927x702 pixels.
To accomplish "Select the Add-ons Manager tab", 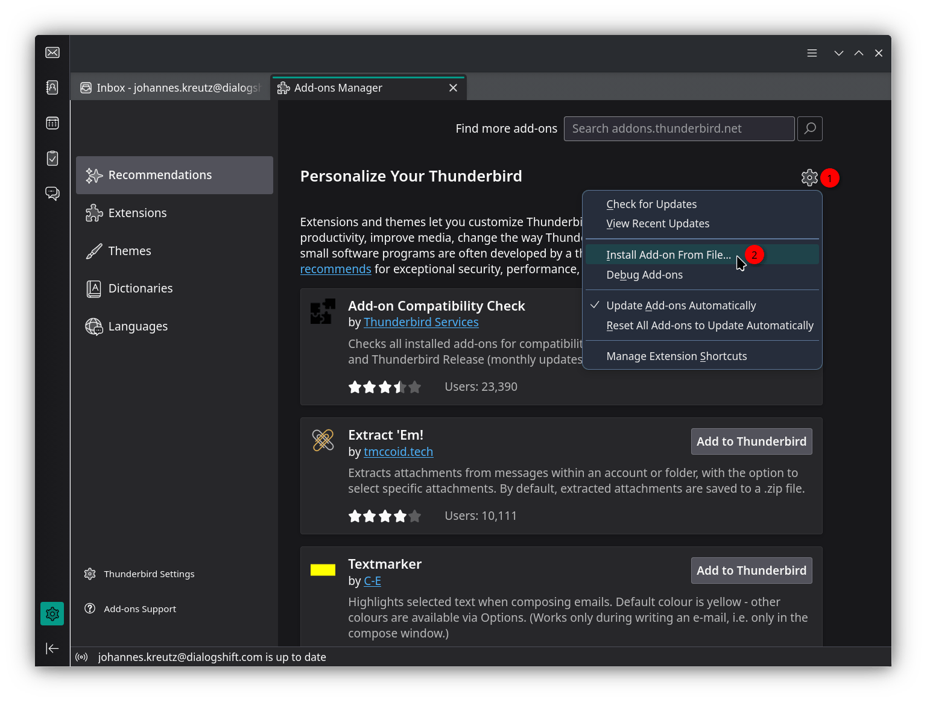I will 369,88.
